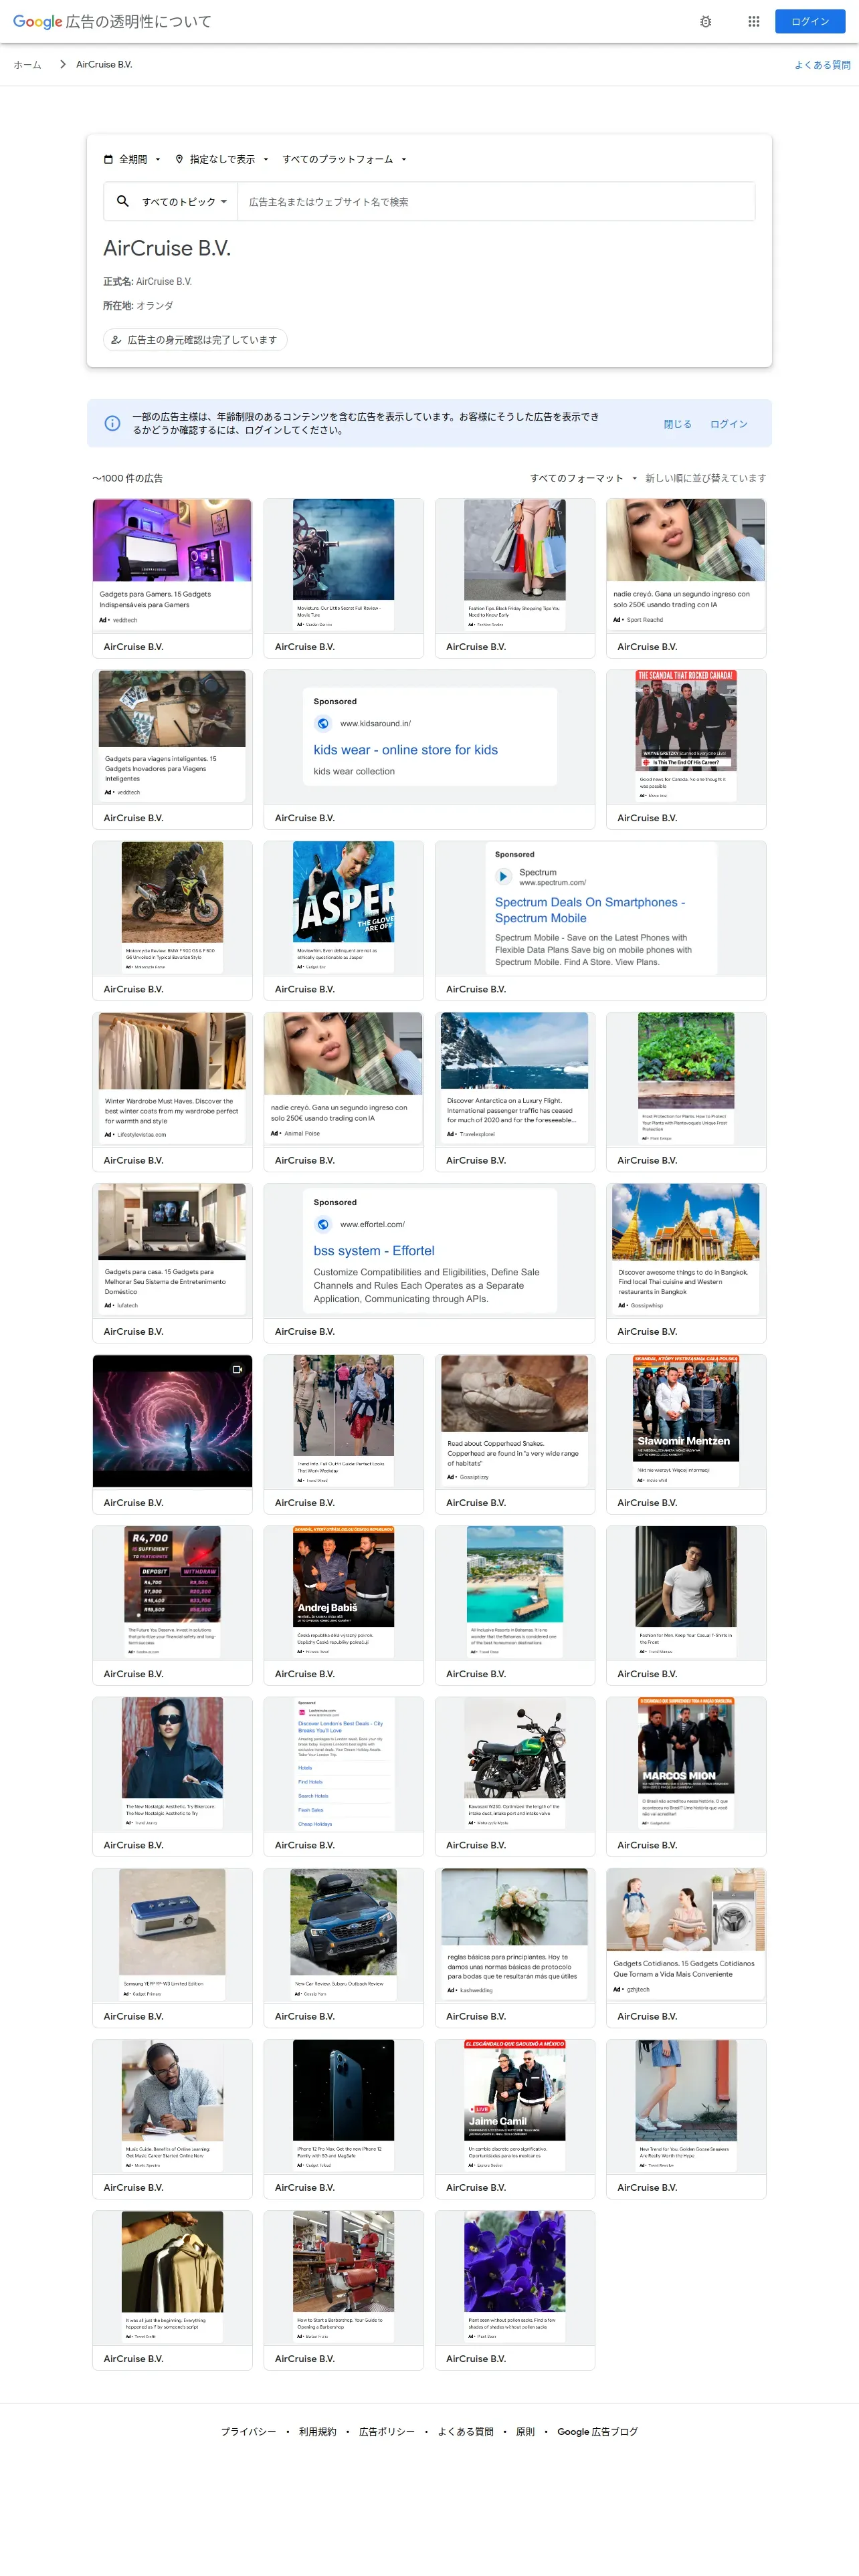
Task: Open the kids wear online store ad
Action: coord(429,749)
